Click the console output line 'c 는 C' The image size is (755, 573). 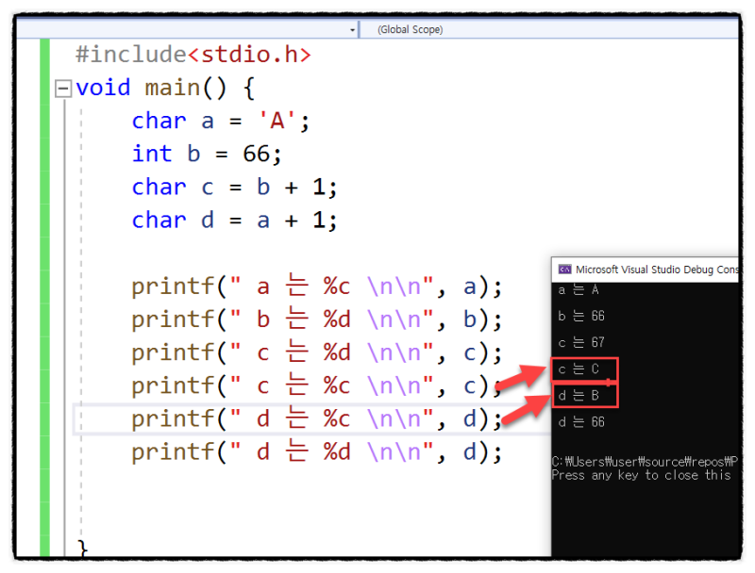(x=579, y=369)
